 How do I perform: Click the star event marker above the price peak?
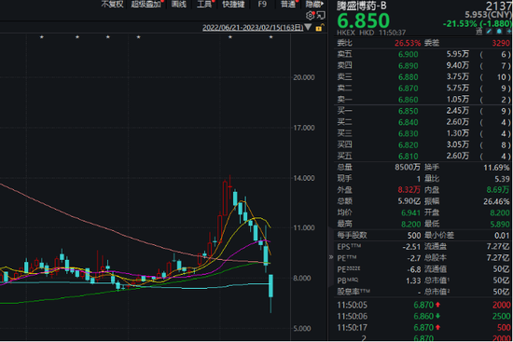point(230,37)
